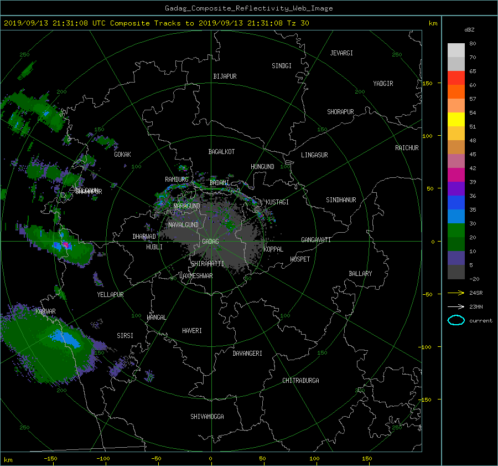Screen dimensions: 498x466
Task: Click the Gadag_Composite_Reflectivity_Web_Image title
Action: [x=248, y=8]
